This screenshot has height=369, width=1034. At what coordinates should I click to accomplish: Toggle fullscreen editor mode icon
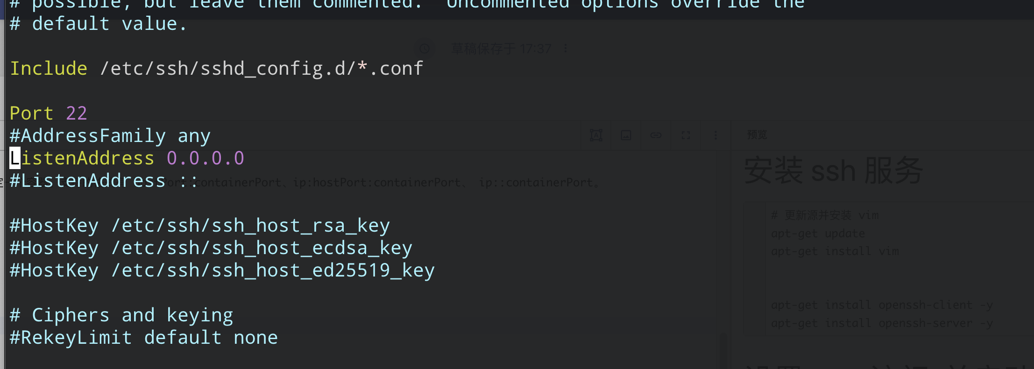(686, 135)
